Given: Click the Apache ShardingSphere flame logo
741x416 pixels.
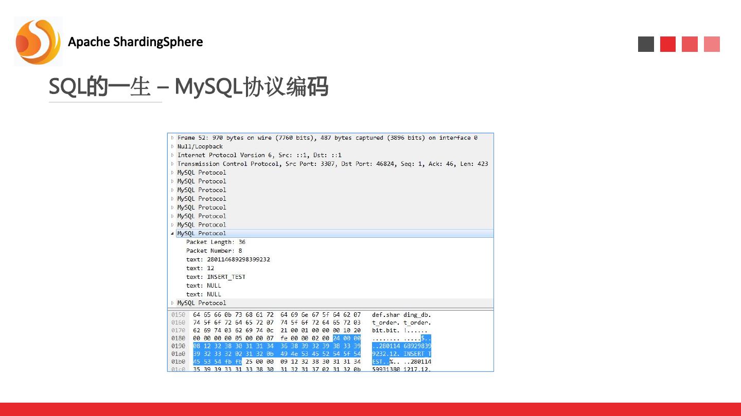Looking at the screenshot, I should click(38, 41).
